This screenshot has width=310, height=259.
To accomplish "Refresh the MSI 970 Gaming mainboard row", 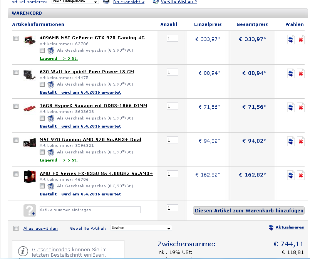I will click(x=291, y=141).
